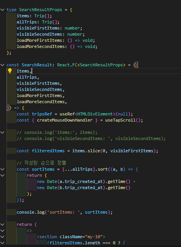Click closing '};' of the type block
Image resolution: width=181 pixels, height=247 pixels.
click(x=9, y=53)
